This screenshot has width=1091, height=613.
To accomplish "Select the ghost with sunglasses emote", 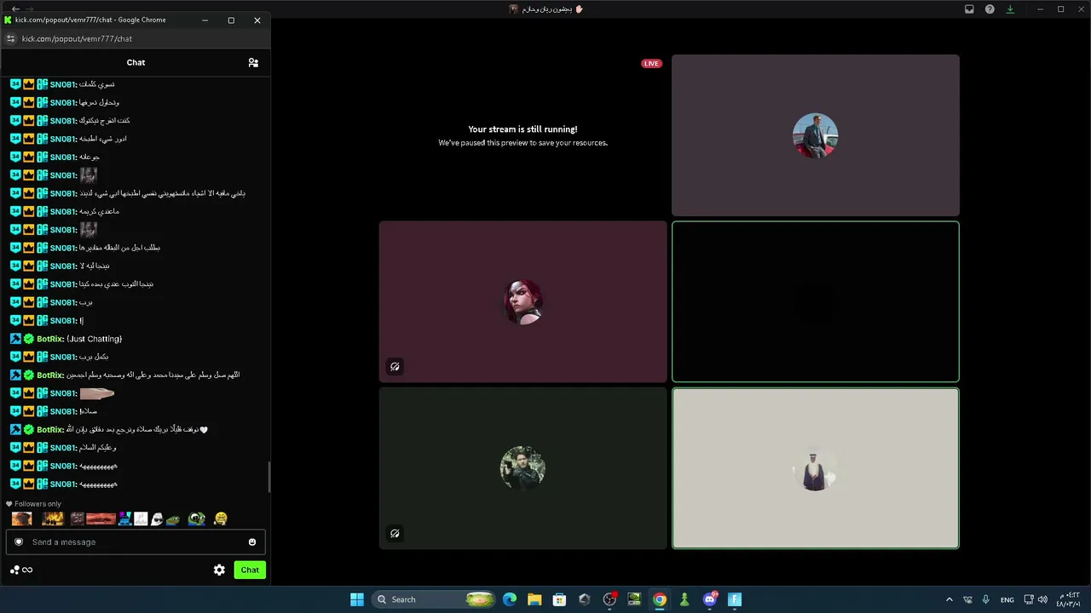I will coord(157,518).
